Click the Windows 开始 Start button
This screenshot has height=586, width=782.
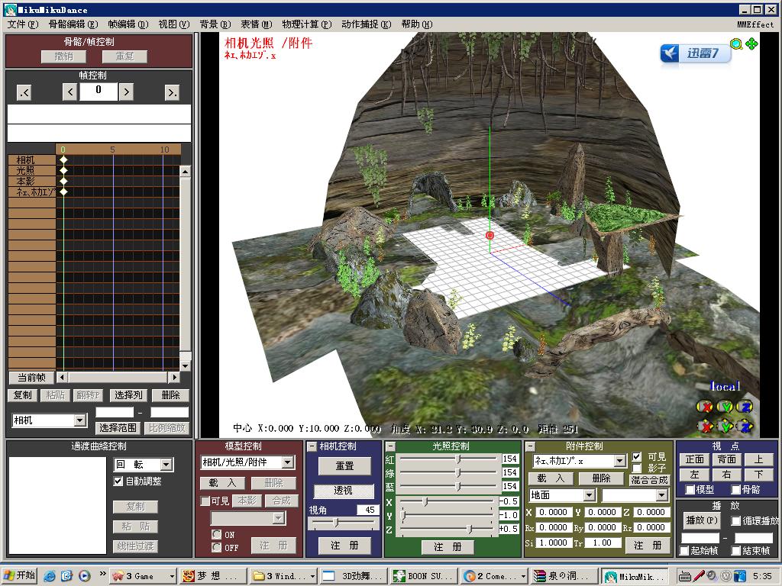pos(19,576)
